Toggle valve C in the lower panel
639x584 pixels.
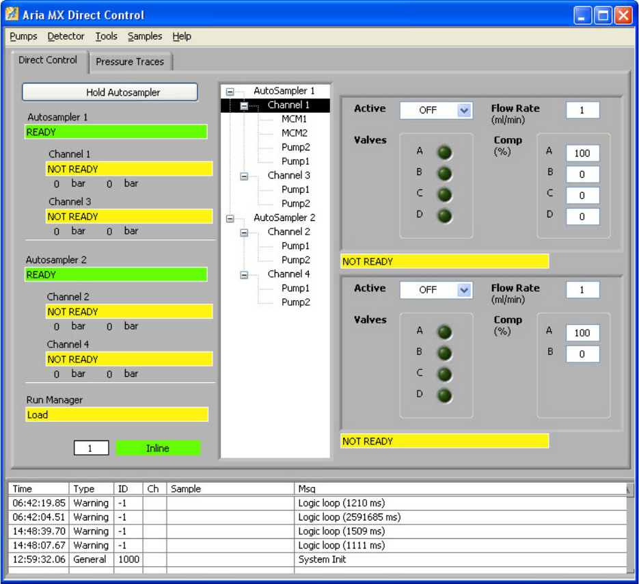(x=444, y=374)
